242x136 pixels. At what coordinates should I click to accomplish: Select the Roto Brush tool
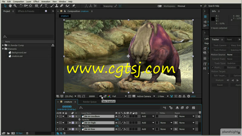67,6
